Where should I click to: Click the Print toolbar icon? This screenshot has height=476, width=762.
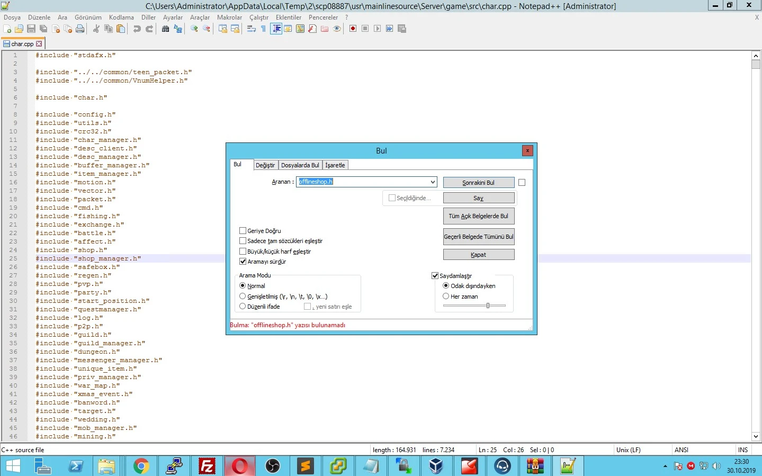[x=80, y=29]
